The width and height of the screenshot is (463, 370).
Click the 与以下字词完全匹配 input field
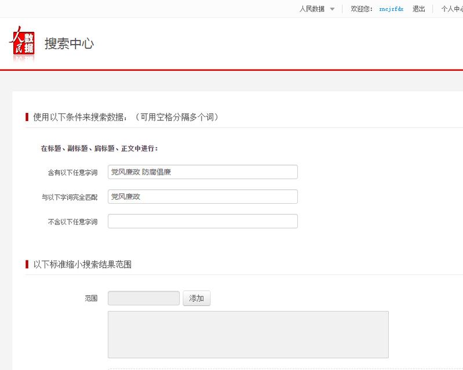202,196
